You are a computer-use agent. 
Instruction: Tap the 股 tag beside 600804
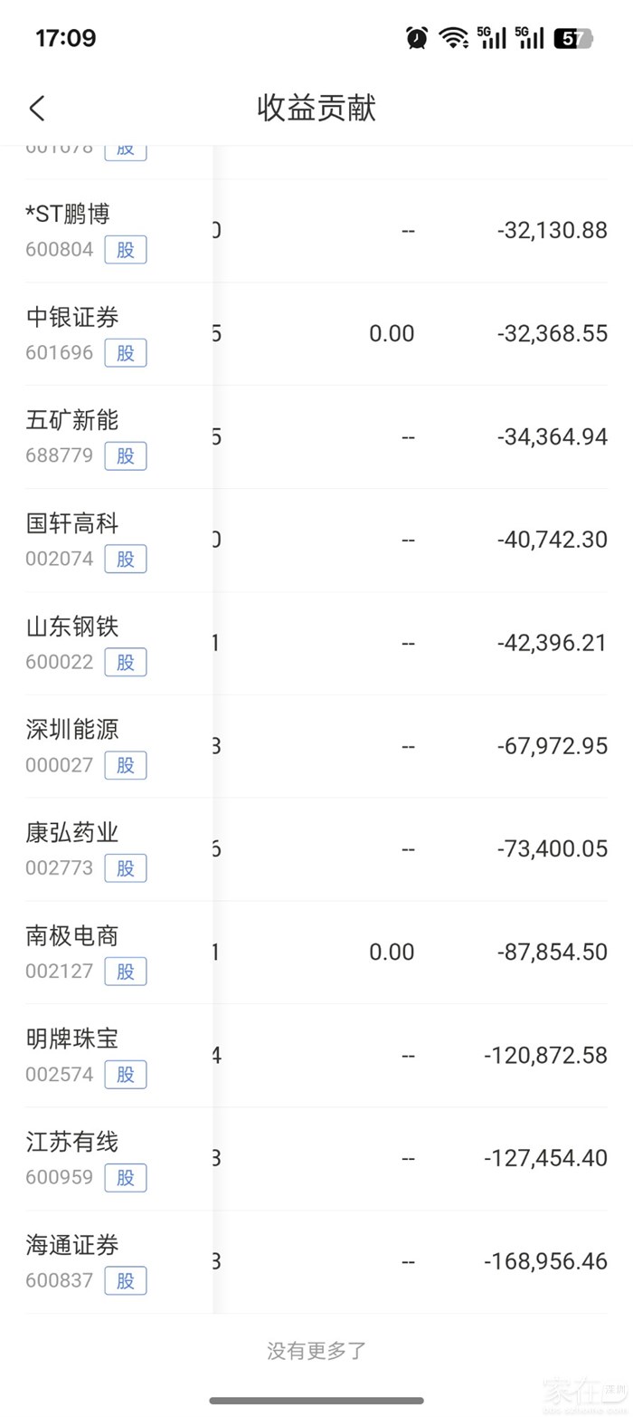click(125, 249)
